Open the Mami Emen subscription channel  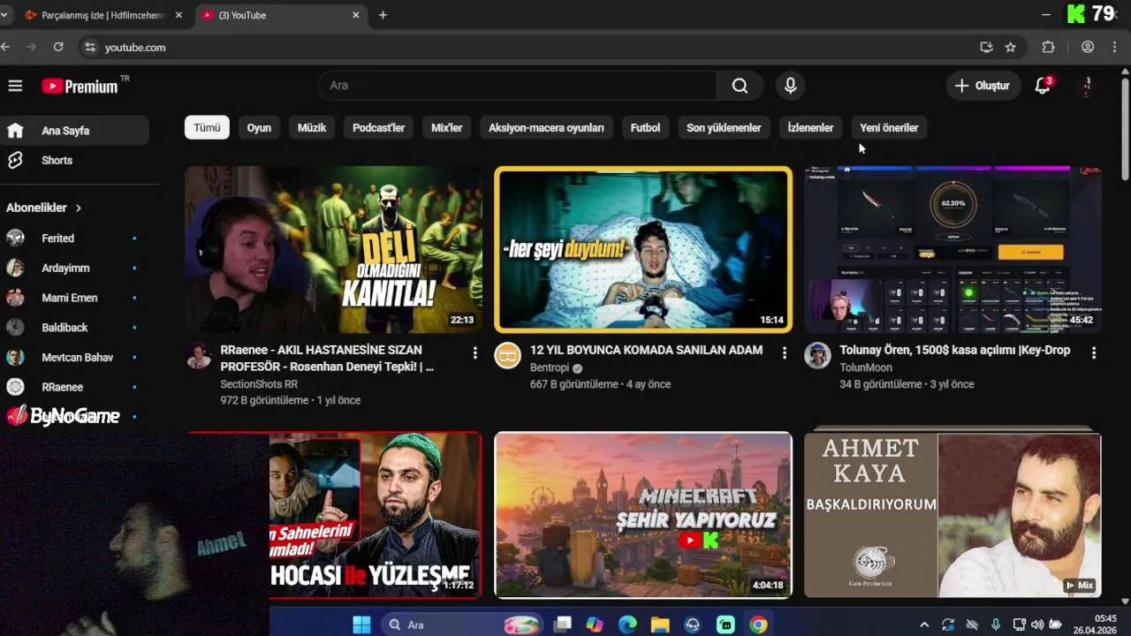(74, 298)
